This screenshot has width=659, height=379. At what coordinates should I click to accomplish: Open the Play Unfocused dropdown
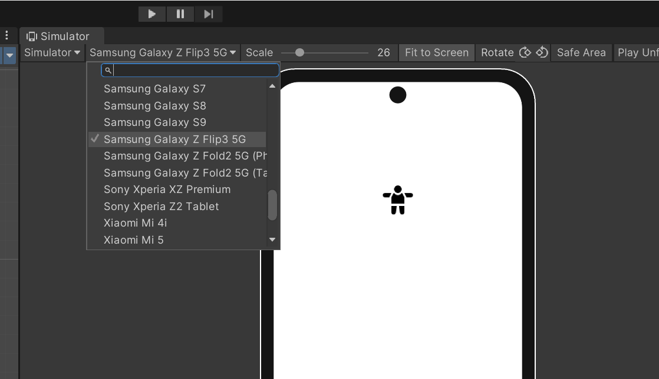[637, 52]
